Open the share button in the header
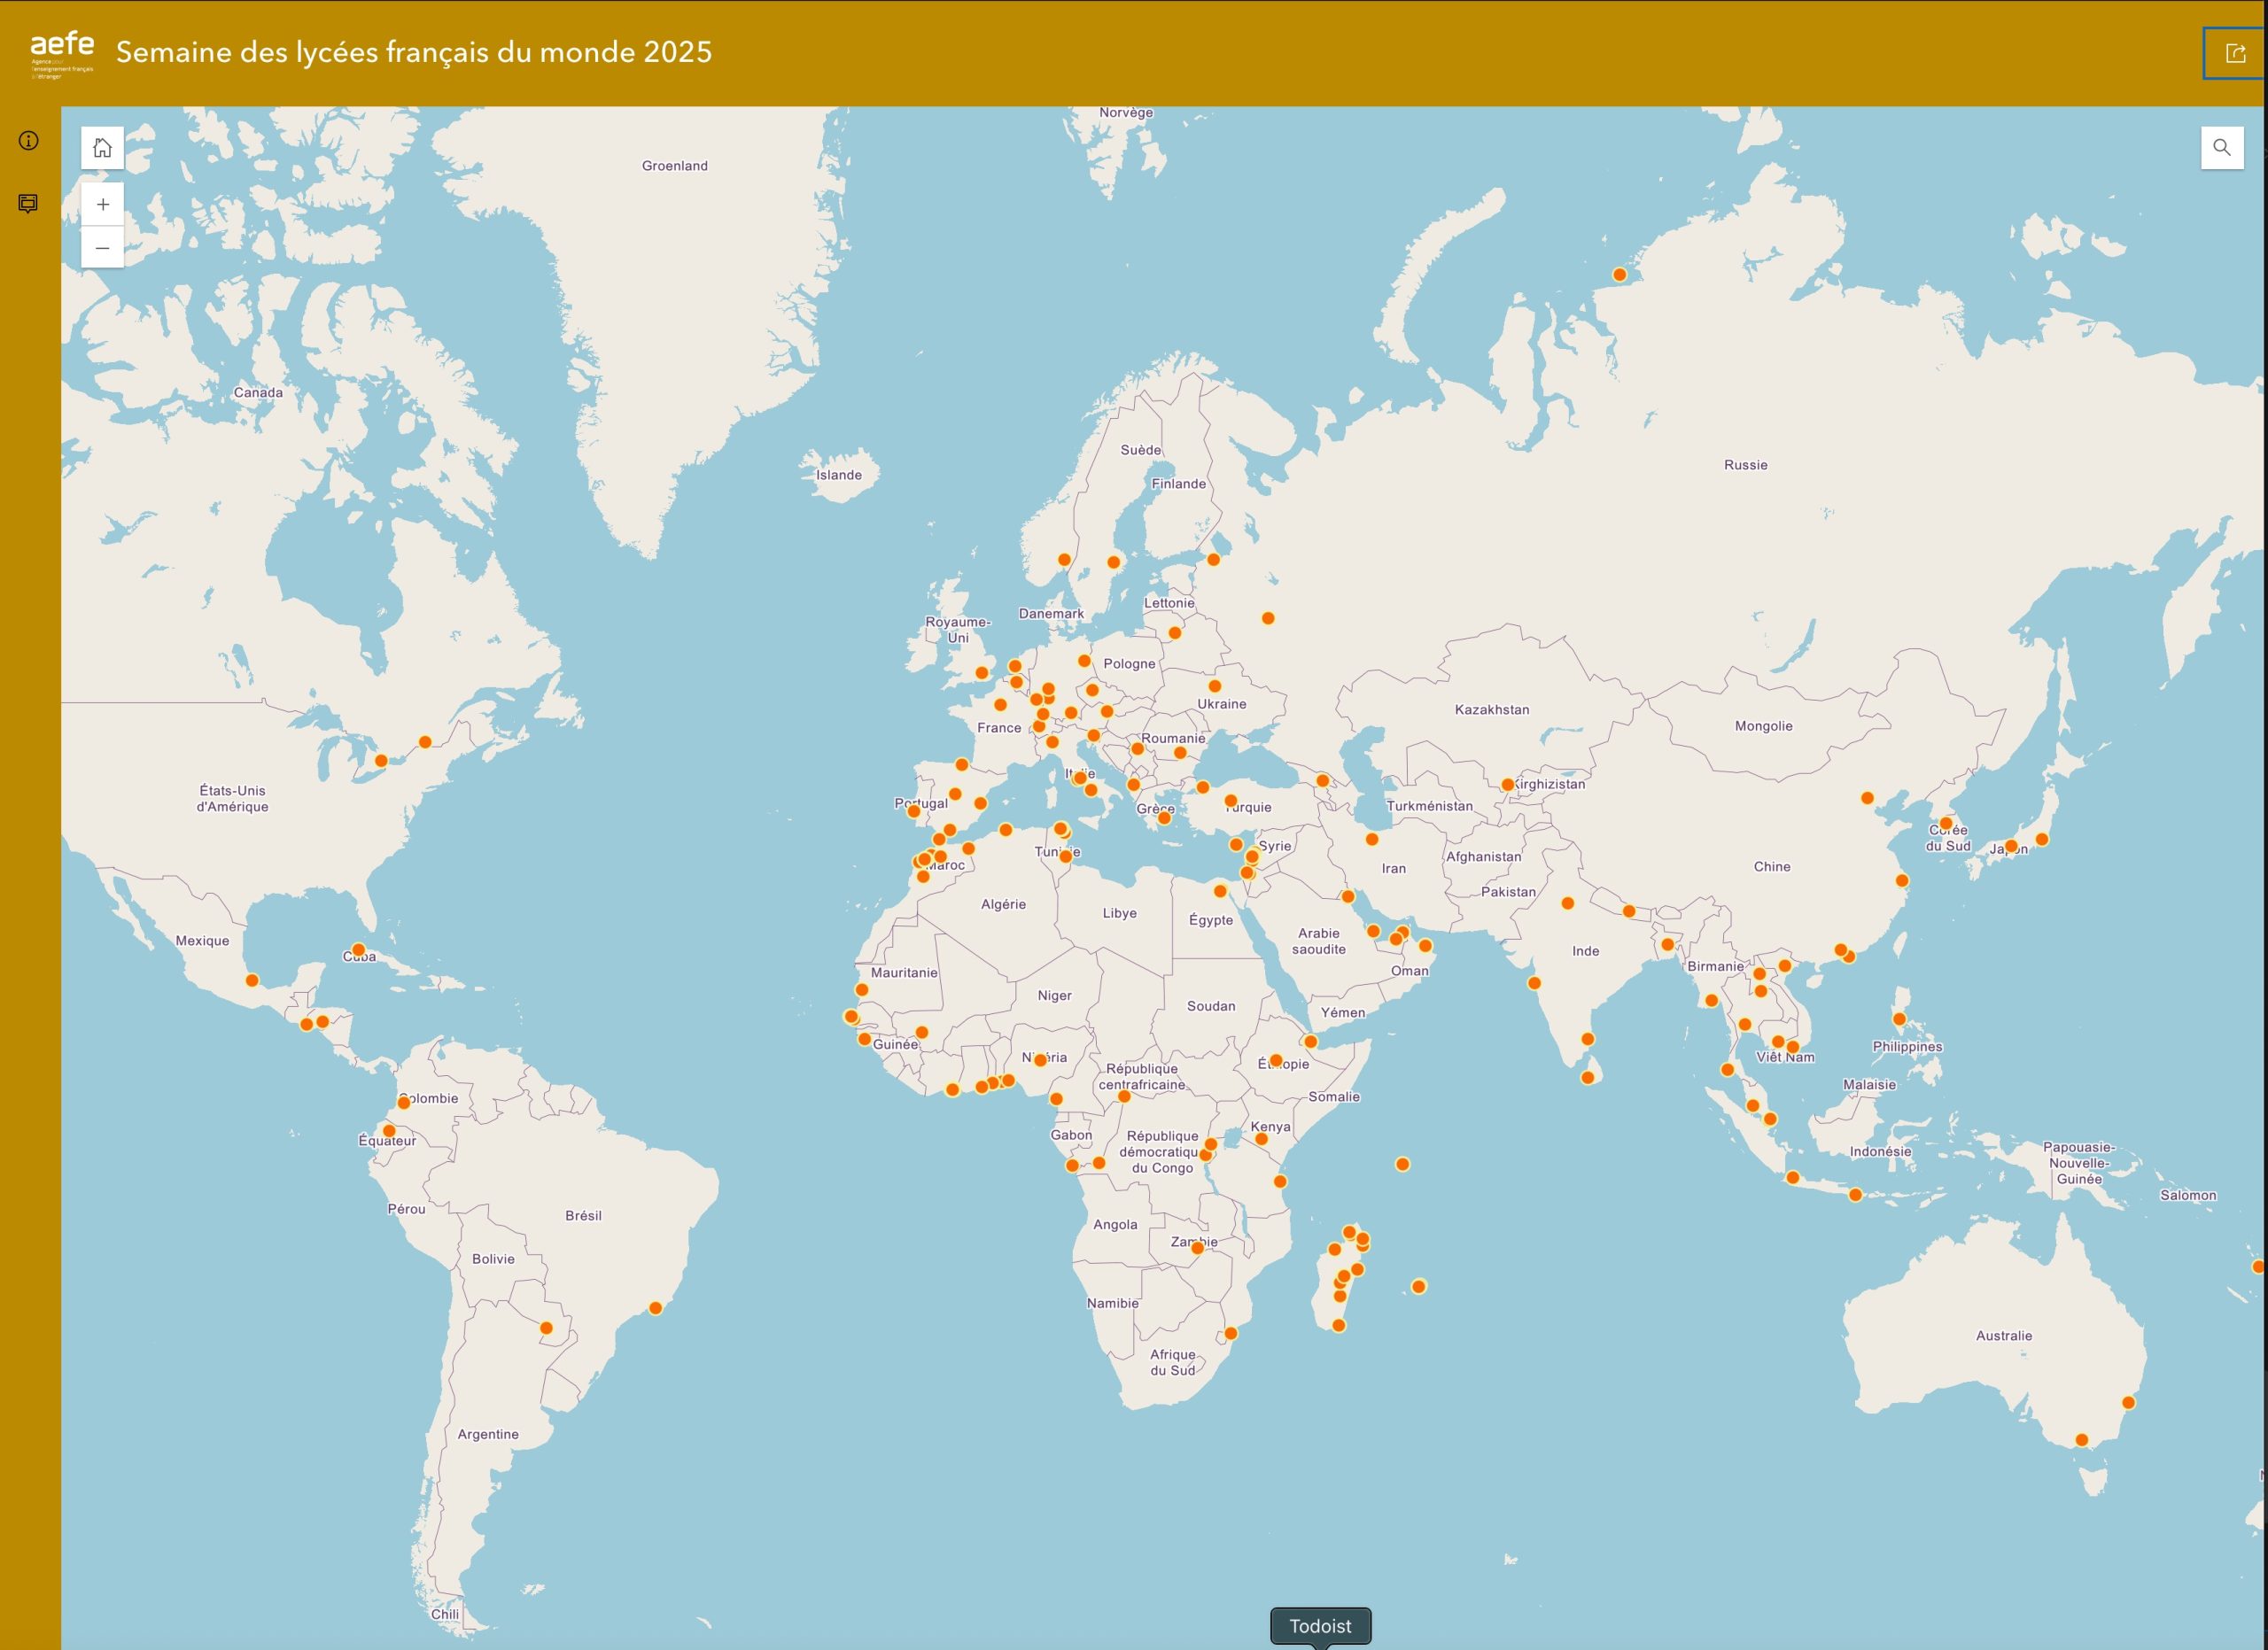This screenshot has width=2268, height=1650. [2235, 53]
